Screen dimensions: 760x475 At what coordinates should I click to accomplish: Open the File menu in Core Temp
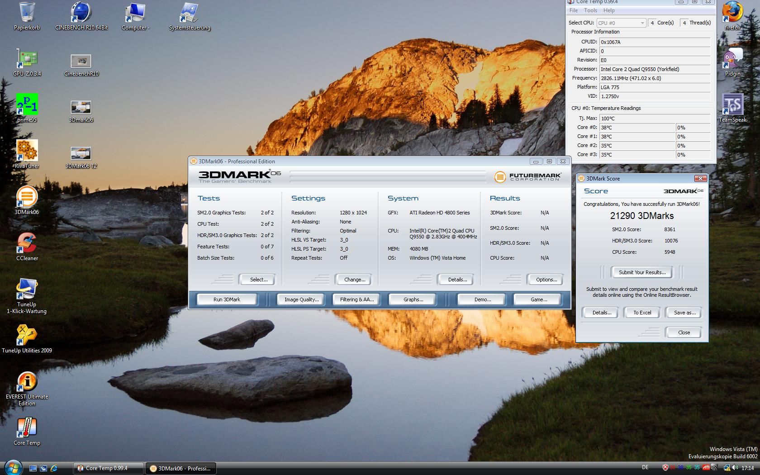(x=574, y=10)
